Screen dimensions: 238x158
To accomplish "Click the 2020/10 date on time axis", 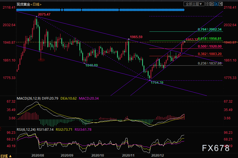I will [x=97, y=156].
